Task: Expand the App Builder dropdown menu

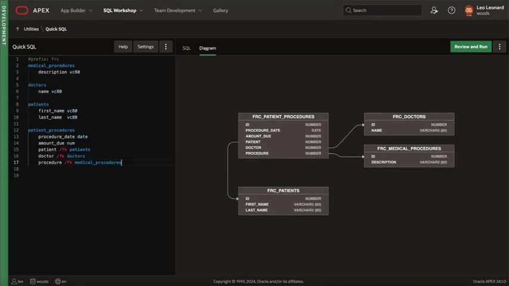Action: point(76,10)
